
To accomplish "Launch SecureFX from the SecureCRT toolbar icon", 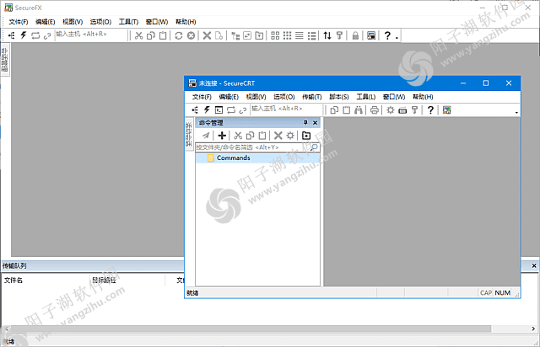I will click(446, 110).
